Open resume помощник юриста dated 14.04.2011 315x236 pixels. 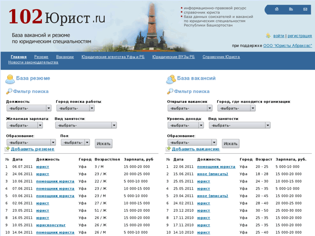(55, 233)
